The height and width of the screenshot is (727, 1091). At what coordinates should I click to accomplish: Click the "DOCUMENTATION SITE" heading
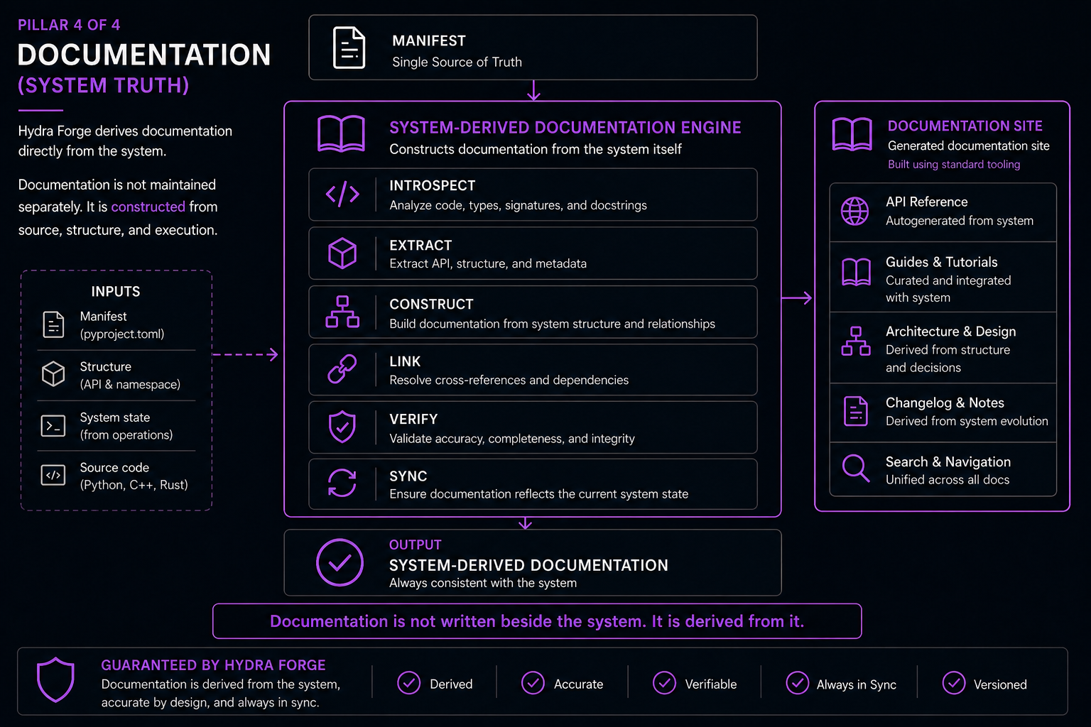point(965,126)
